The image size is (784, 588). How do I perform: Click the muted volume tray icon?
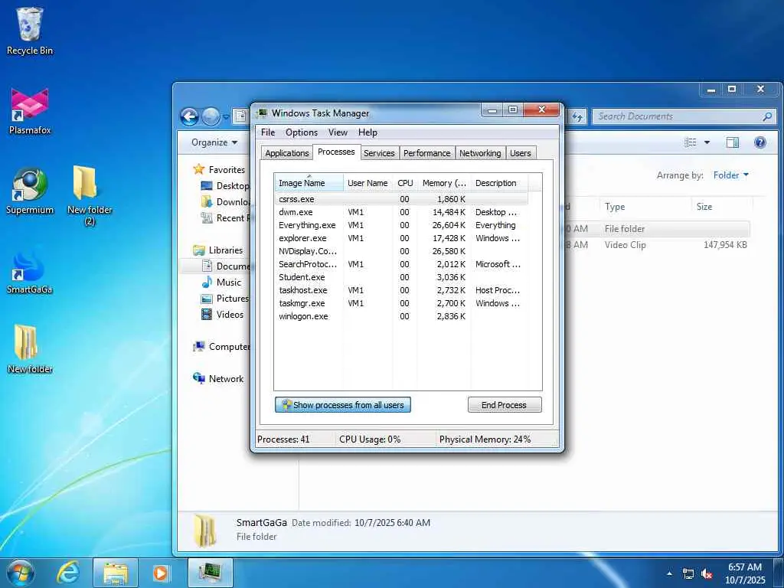coord(707,573)
